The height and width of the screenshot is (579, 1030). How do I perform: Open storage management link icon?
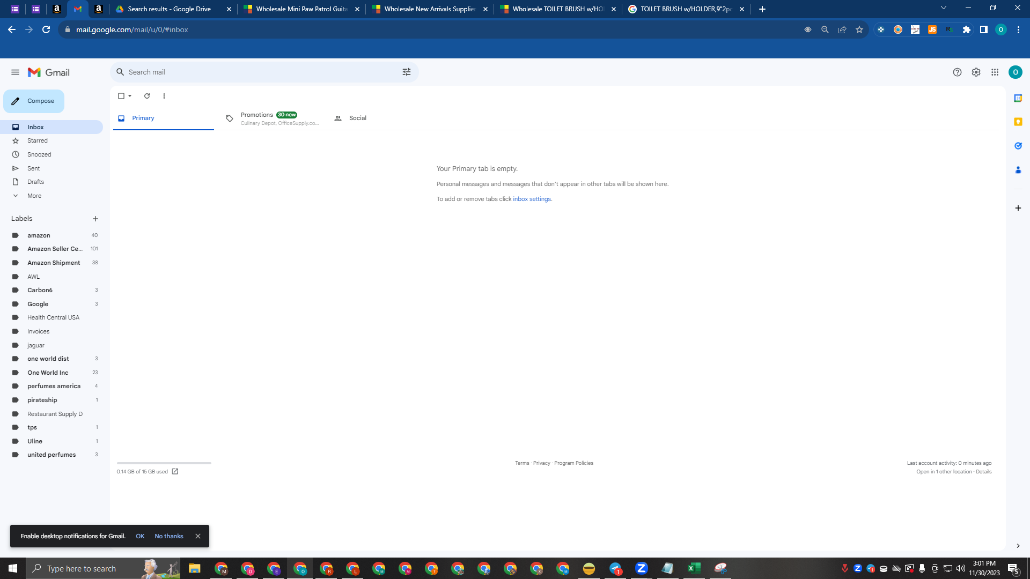point(175,472)
